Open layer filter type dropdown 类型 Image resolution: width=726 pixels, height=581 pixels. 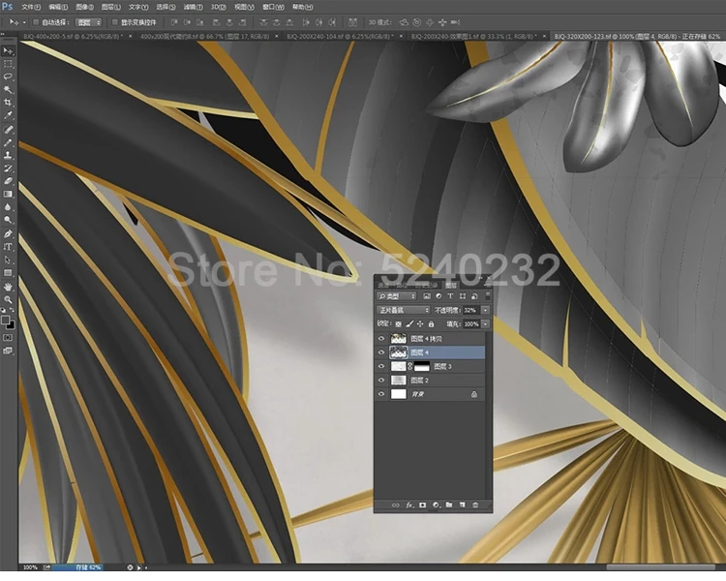[x=397, y=296]
